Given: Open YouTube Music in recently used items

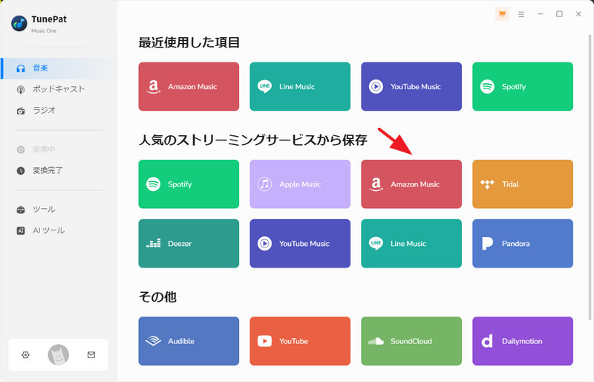Looking at the screenshot, I should [x=411, y=86].
